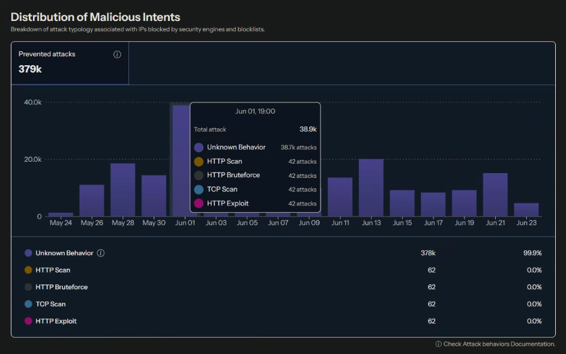Click the pink HTTP Exploit legend swatch
The height and width of the screenshot is (354, 566).
coord(28,321)
